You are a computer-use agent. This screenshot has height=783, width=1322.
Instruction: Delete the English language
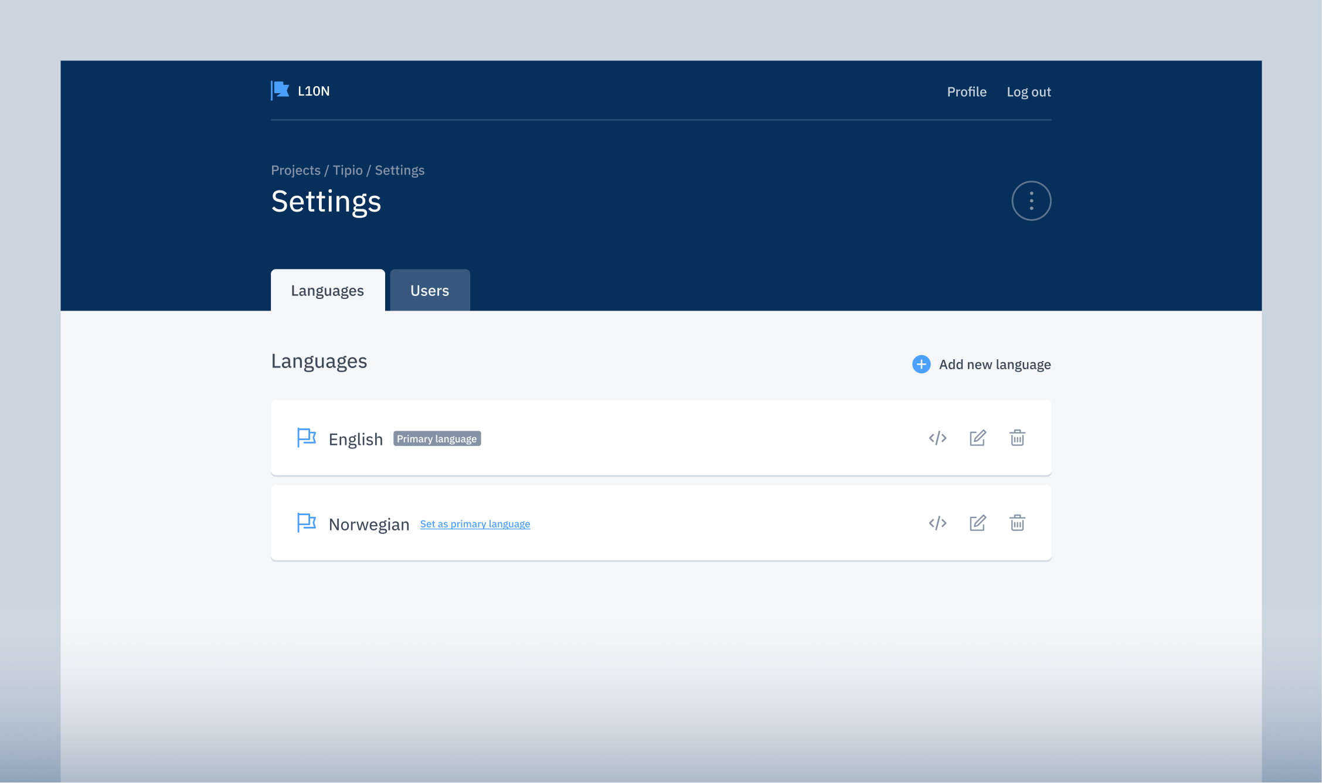[1017, 438]
